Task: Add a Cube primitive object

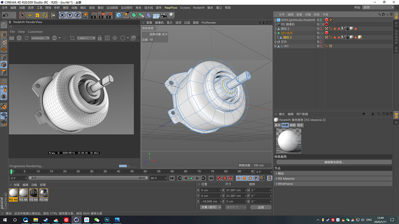Action: 119,15
